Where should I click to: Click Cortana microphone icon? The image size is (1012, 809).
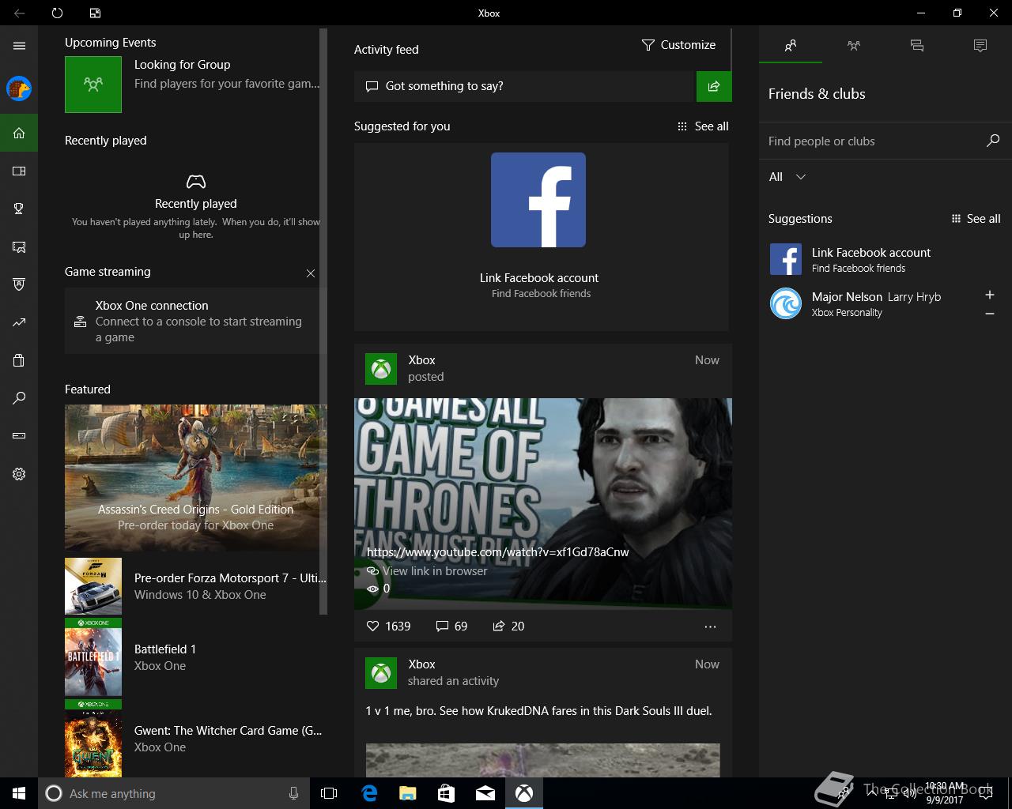(293, 793)
